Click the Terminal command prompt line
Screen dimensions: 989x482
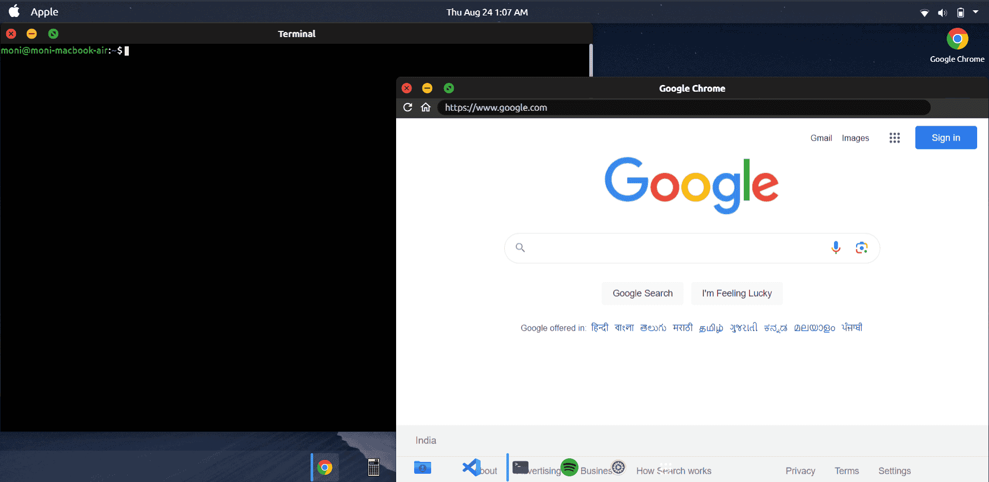[x=65, y=50]
